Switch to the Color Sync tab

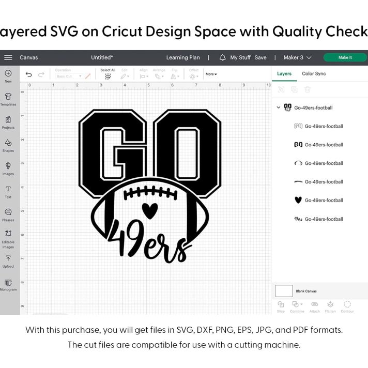(x=314, y=74)
